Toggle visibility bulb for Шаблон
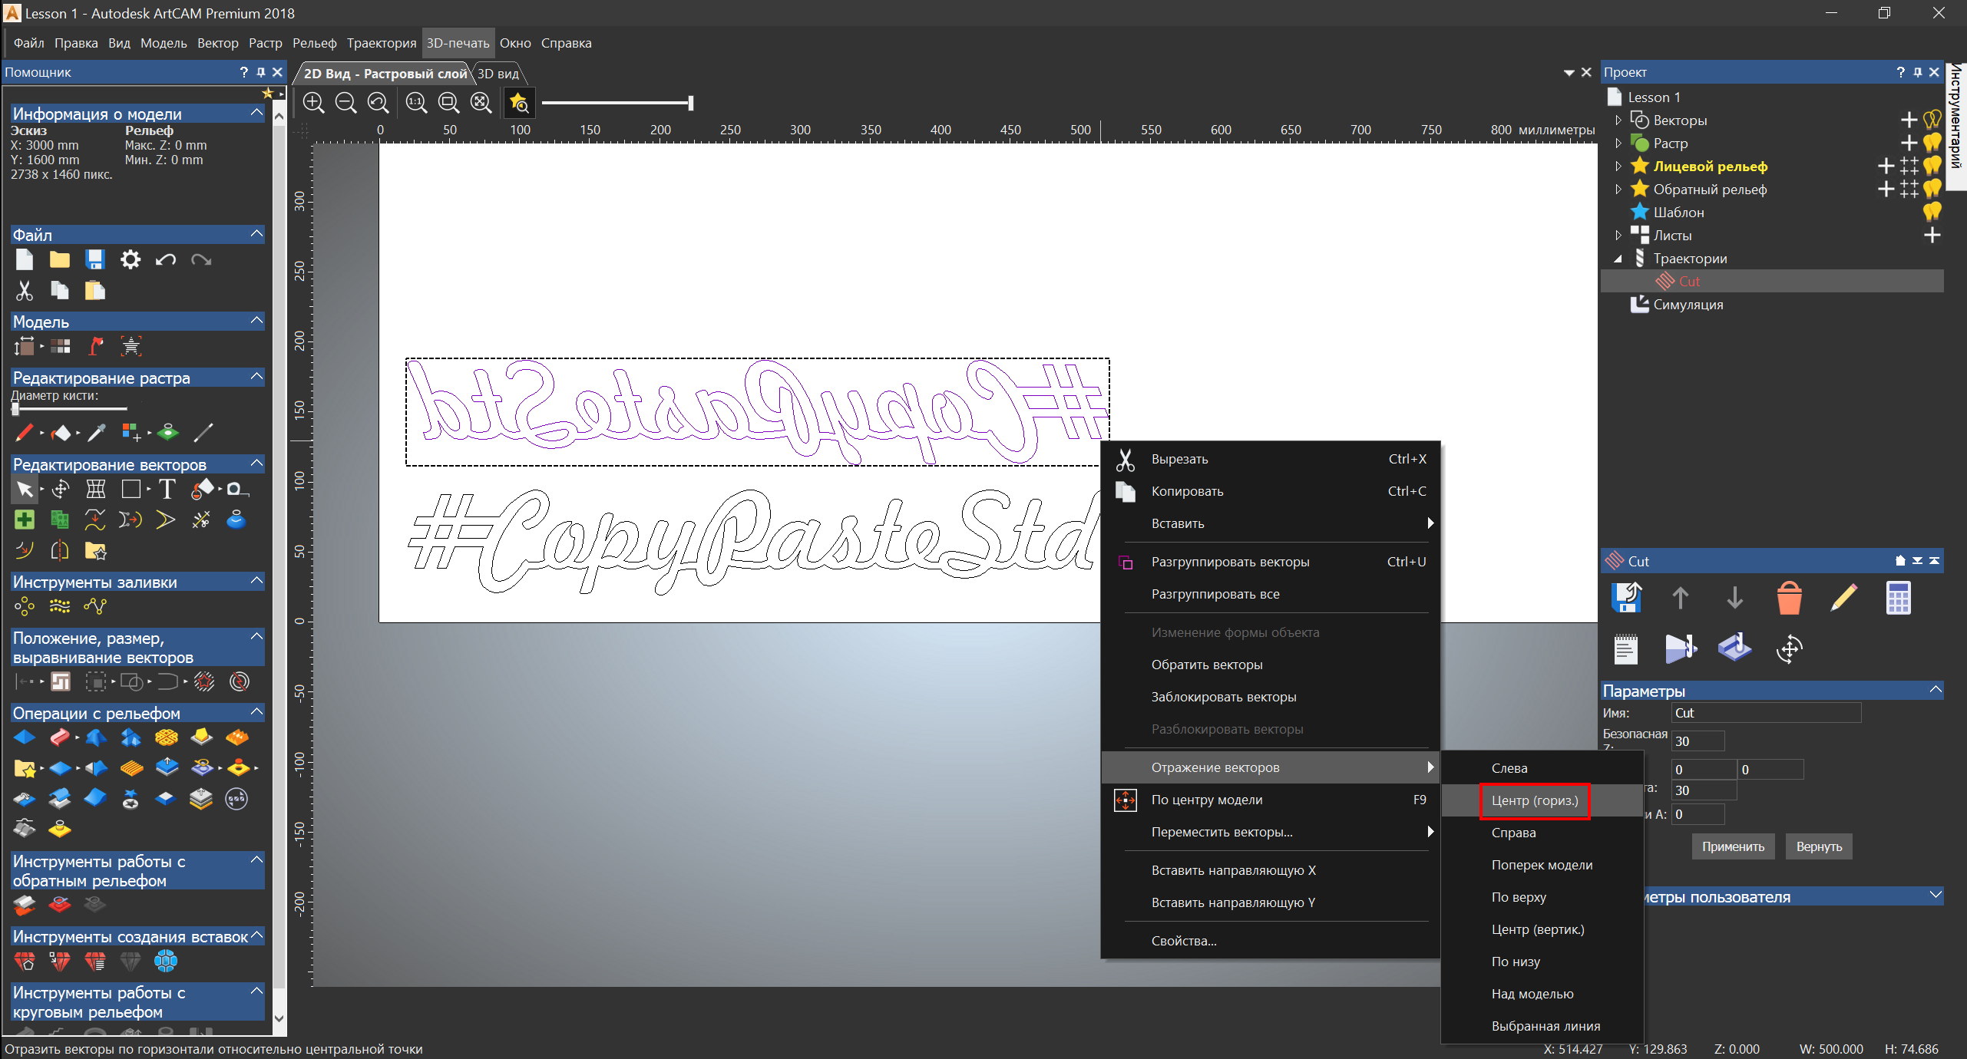1967x1059 pixels. tap(1932, 212)
